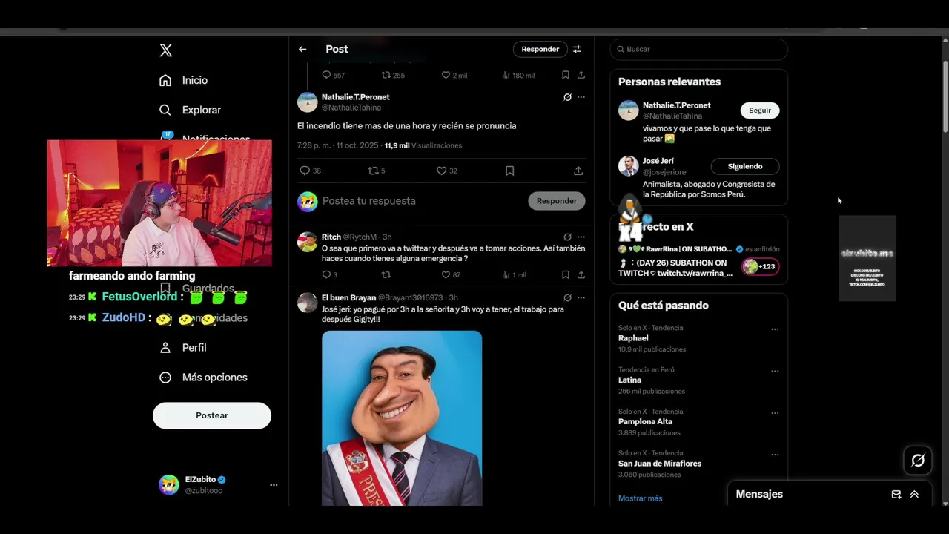Viewport: 949px width, 534px height.
Task: Open more options on Nathalie's post
Action: click(x=581, y=97)
